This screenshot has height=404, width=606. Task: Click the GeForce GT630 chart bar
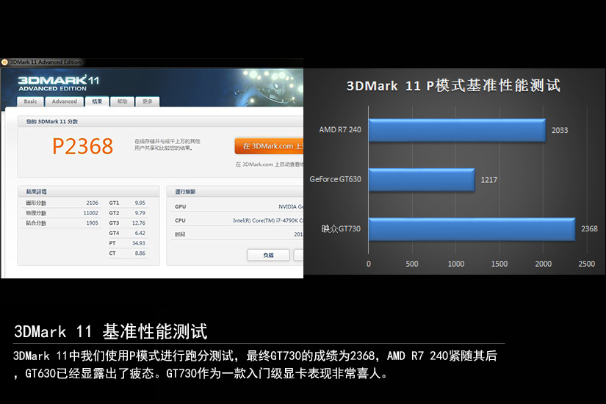(x=422, y=180)
